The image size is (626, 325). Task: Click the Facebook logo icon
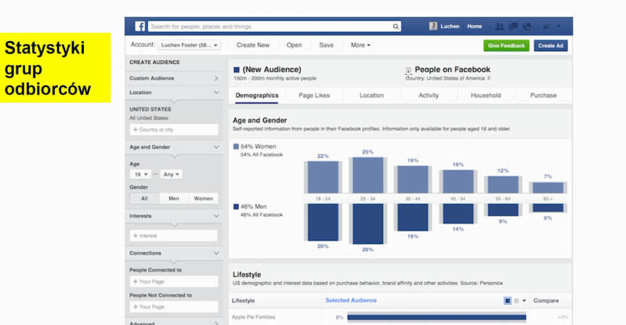click(140, 27)
